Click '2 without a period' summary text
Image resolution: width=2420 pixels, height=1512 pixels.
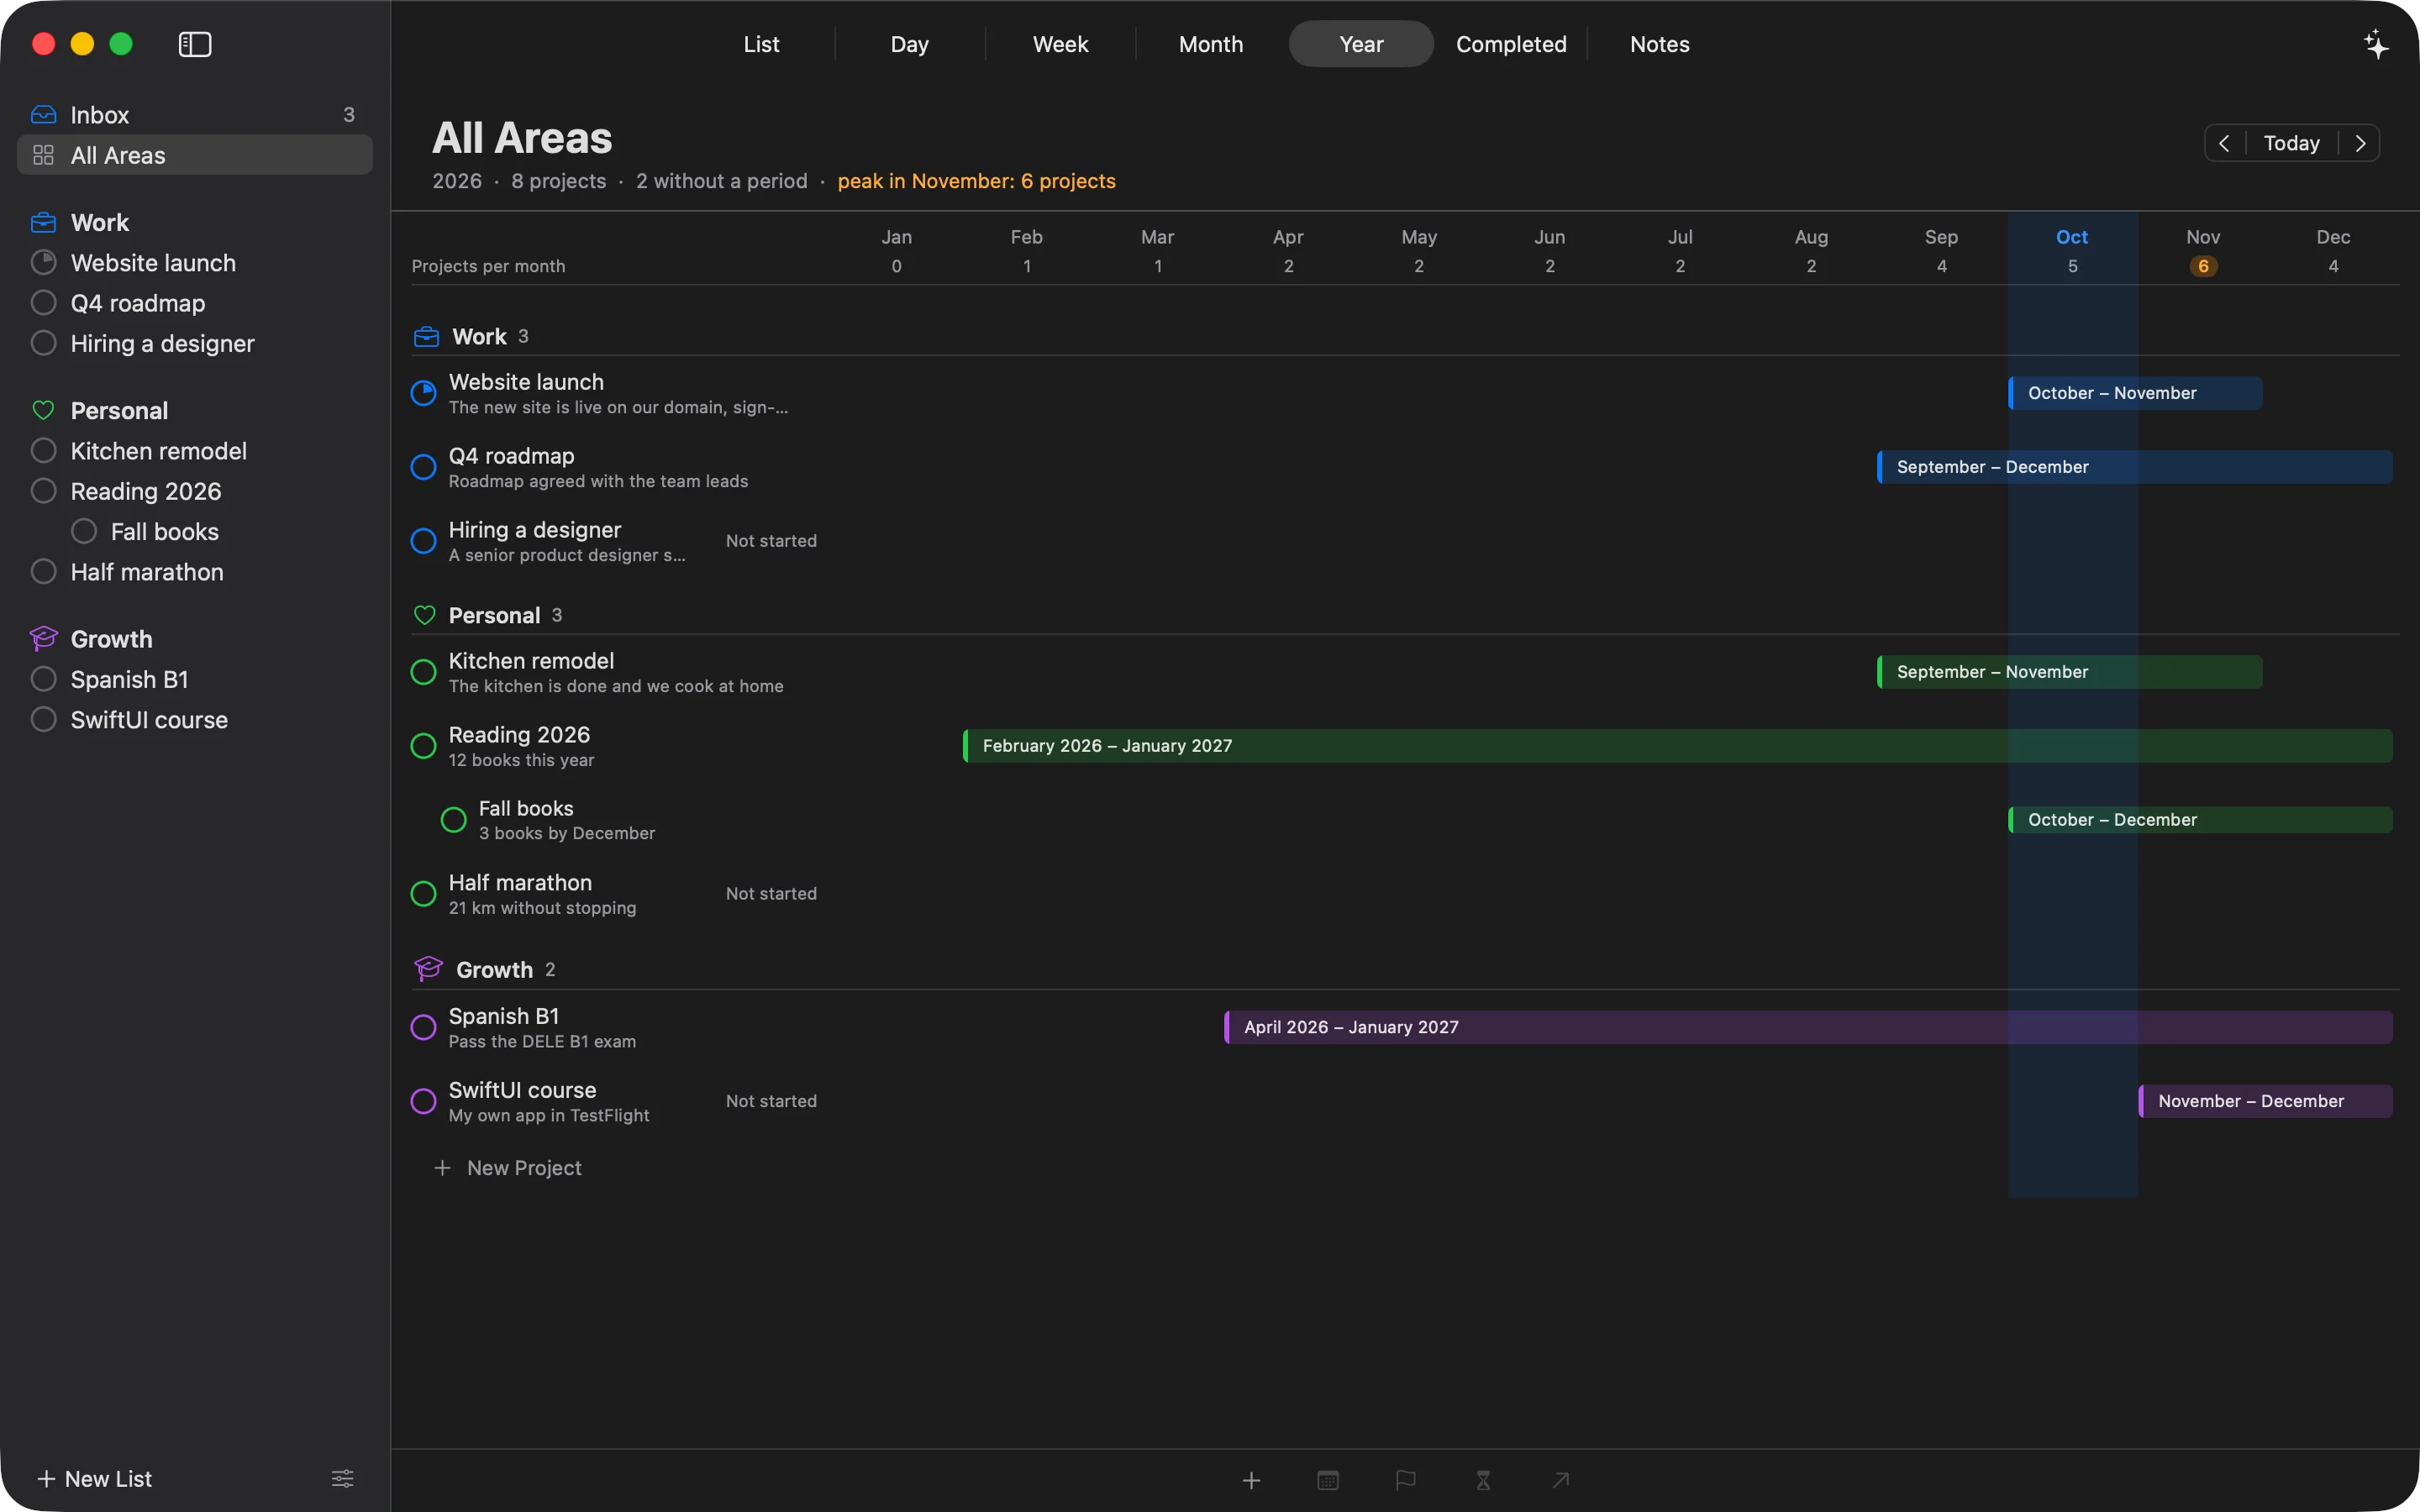(721, 181)
